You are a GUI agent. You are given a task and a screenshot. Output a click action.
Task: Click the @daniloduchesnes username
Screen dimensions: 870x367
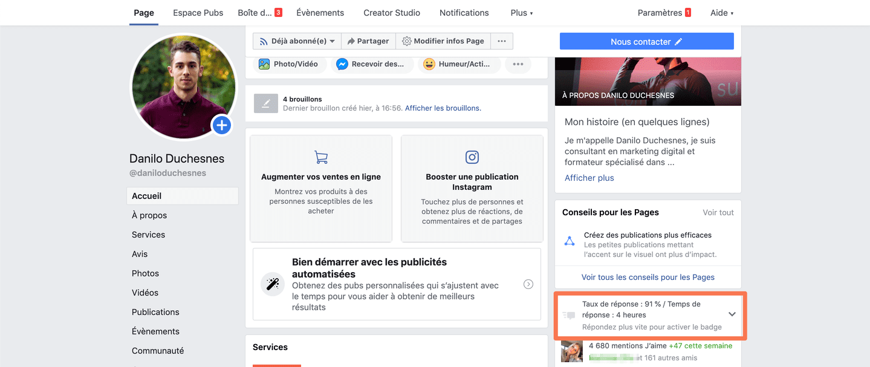point(167,173)
